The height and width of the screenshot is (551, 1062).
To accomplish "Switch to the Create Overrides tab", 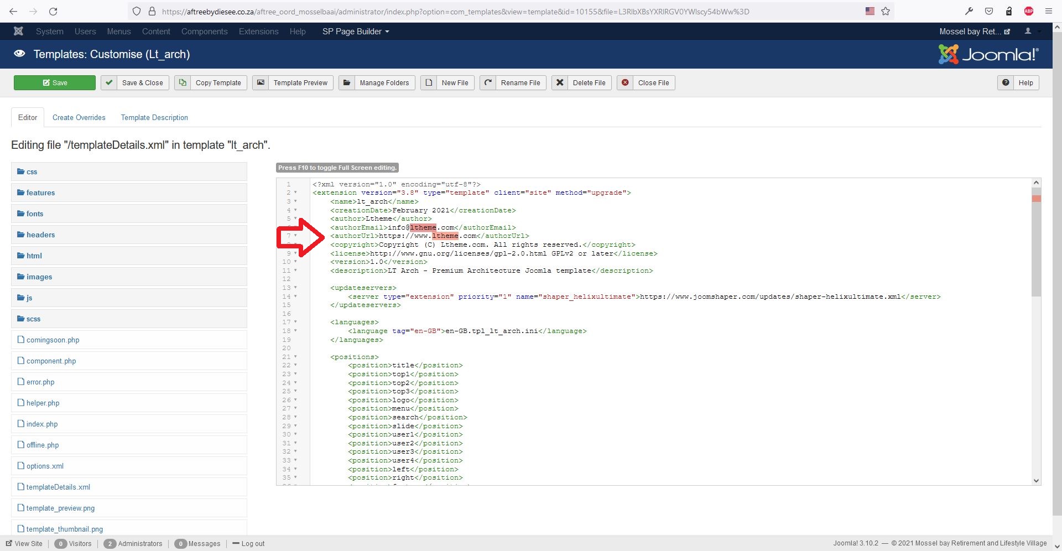I will click(x=79, y=118).
